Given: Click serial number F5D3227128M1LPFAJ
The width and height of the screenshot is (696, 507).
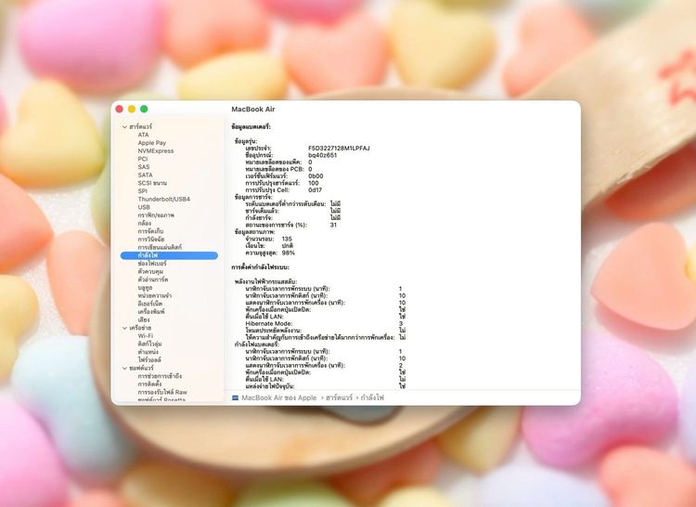Looking at the screenshot, I should pyautogui.click(x=339, y=149).
